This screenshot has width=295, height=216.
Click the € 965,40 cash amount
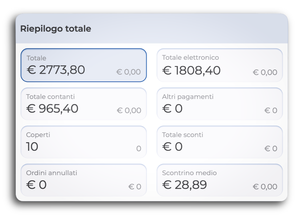[x=52, y=109]
